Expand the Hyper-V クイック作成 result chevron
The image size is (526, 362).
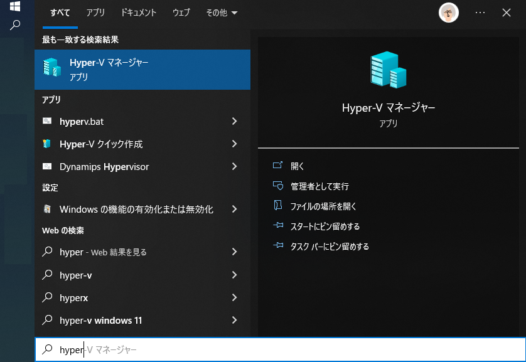[235, 144]
